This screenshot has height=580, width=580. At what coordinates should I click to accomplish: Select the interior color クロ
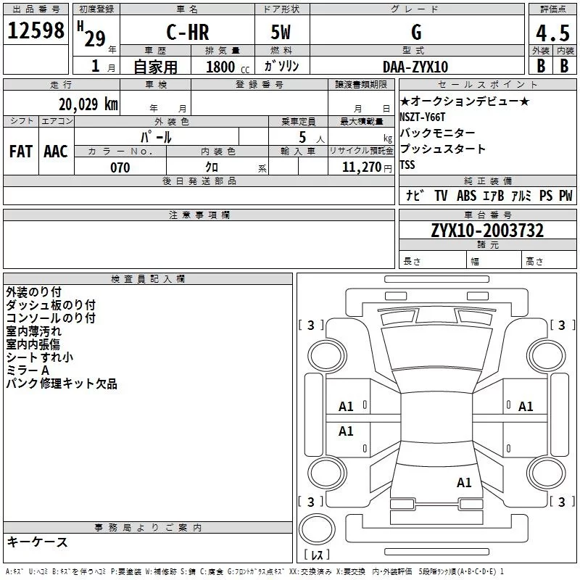coord(212,167)
